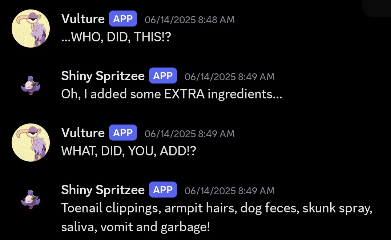The height and width of the screenshot is (240, 391).
Task: Click APP badge above "Toenail clippings" message
Action: (x=163, y=190)
